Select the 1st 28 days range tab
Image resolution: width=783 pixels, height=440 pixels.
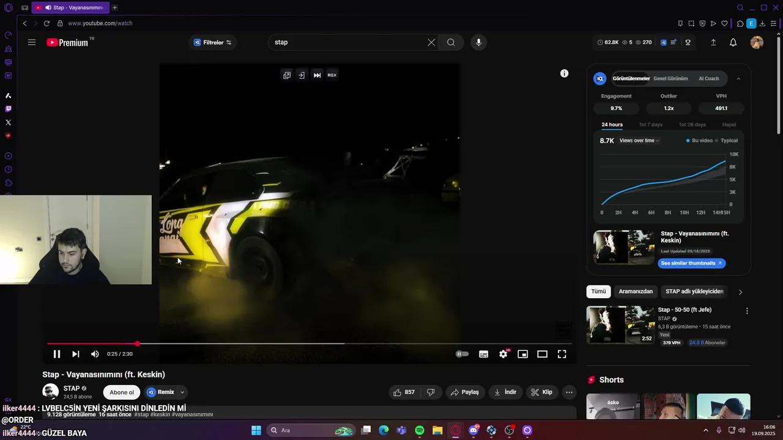click(692, 125)
